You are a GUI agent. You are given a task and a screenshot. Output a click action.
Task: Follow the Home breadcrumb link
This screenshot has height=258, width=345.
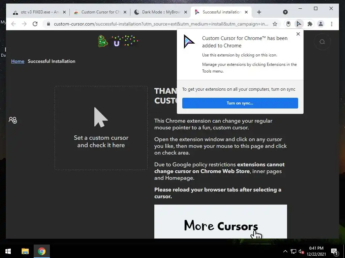click(x=18, y=61)
